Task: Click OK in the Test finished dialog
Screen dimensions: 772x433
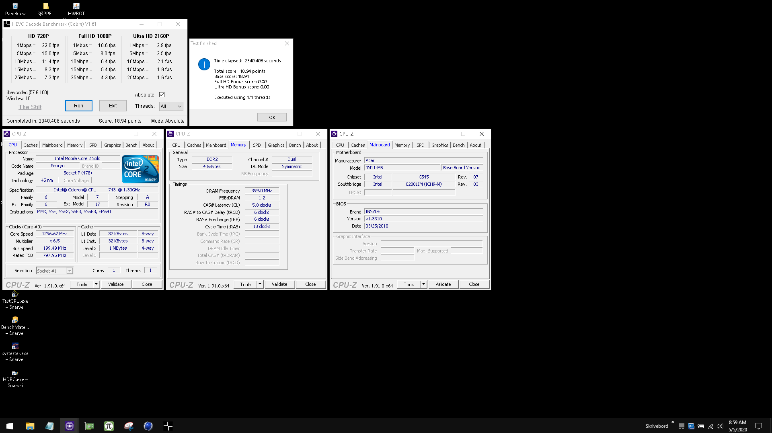Action: (x=272, y=117)
